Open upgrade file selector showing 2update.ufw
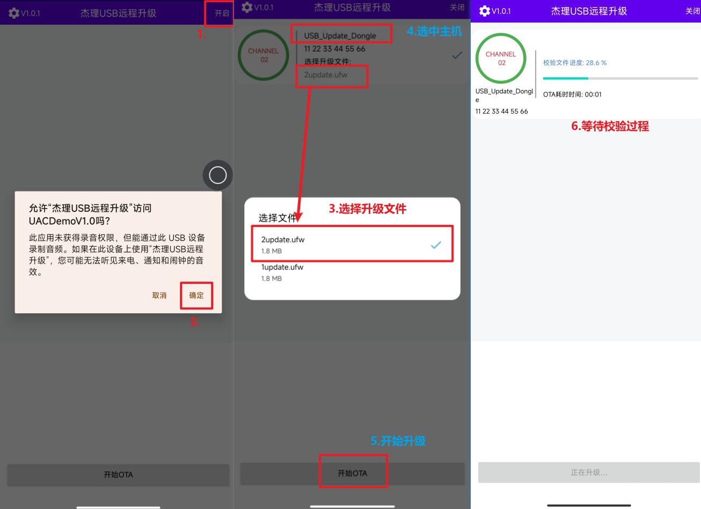The width and height of the screenshot is (701, 509). tap(326, 75)
